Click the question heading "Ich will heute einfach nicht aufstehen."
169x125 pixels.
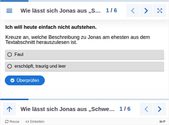(51, 27)
